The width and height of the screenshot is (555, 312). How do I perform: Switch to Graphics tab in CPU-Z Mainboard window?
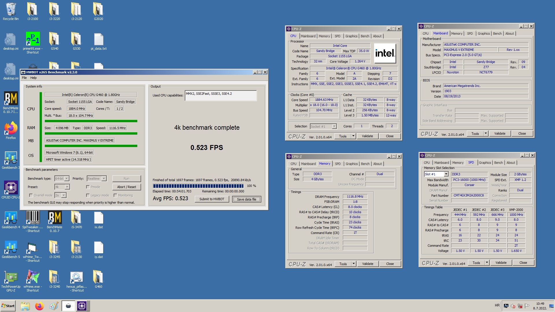point(484,34)
